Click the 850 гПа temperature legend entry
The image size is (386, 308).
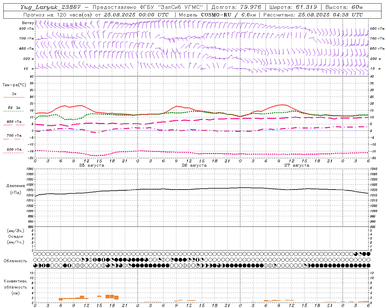[x=14, y=122]
